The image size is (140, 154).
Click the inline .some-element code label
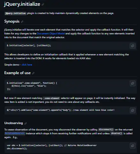(x=51, y=98)
